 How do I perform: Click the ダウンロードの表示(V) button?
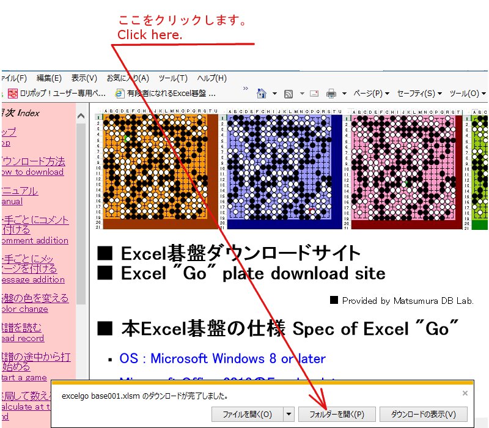(424, 414)
